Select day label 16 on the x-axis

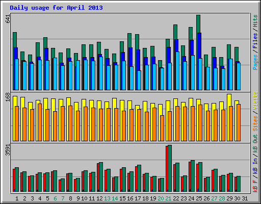point(130,198)
